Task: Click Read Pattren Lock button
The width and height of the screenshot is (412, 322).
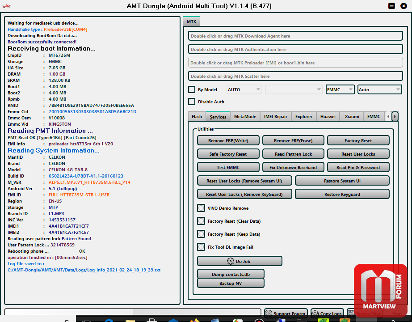Action: (x=293, y=154)
